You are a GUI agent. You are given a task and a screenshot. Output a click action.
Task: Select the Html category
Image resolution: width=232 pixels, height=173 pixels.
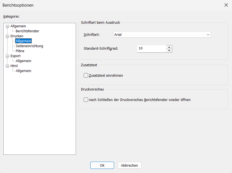point(14,66)
